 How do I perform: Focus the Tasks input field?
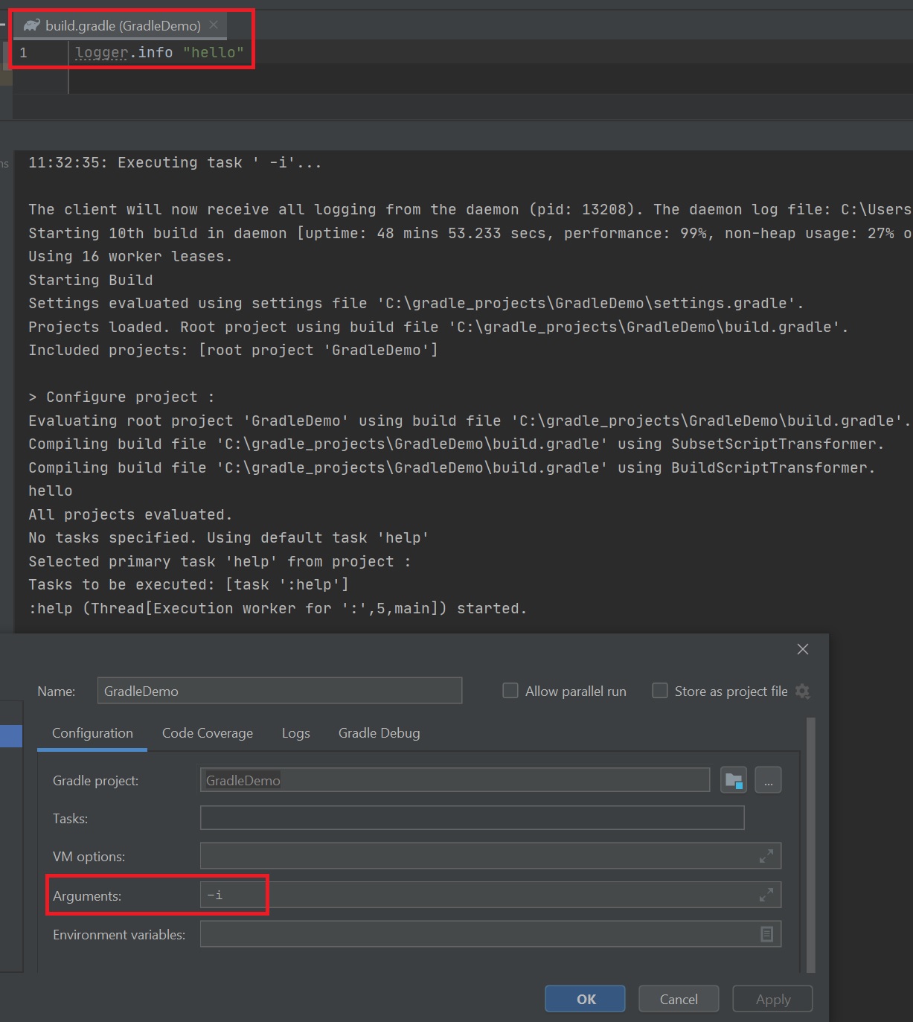[472, 818]
